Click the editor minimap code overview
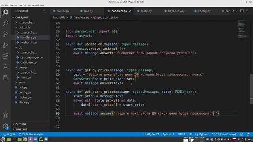Screen dimensions: 253x142 tap(242, 29)
